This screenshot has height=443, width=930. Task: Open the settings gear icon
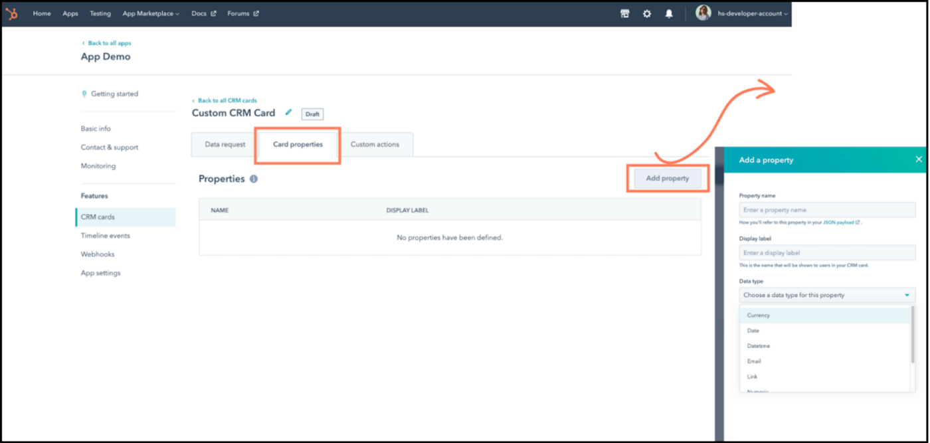click(x=647, y=13)
